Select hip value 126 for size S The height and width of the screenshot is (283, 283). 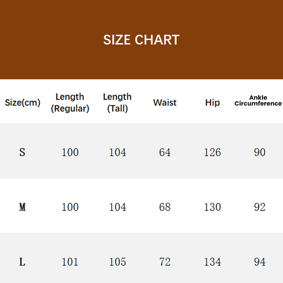tap(212, 152)
